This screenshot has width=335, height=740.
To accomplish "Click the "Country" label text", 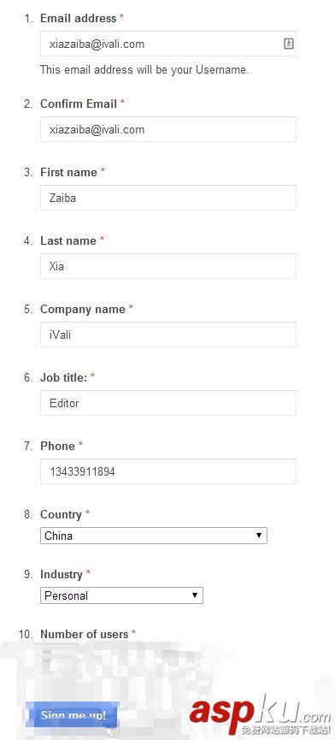I will point(61,514).
